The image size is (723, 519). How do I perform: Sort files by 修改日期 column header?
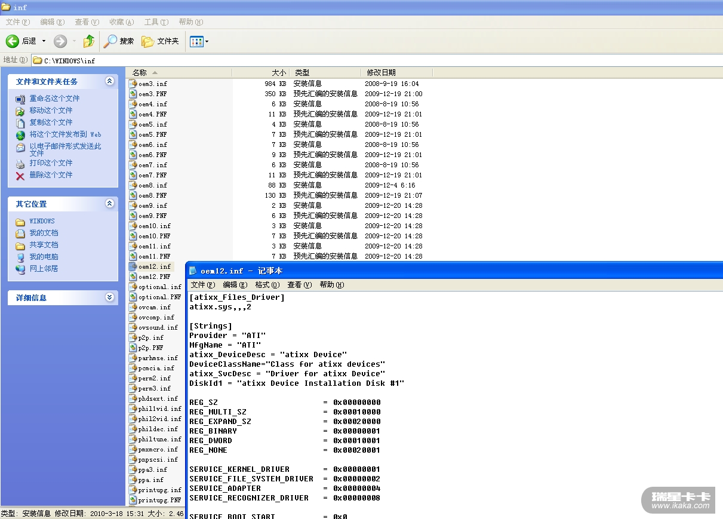pyautogui.click(x=381, y=72)
